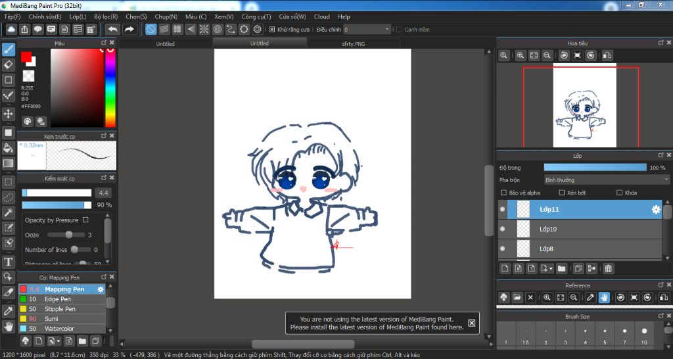Viewport: 673px width, 359px height.
Task: Float the Màu panel
Action: pos(104,43)
